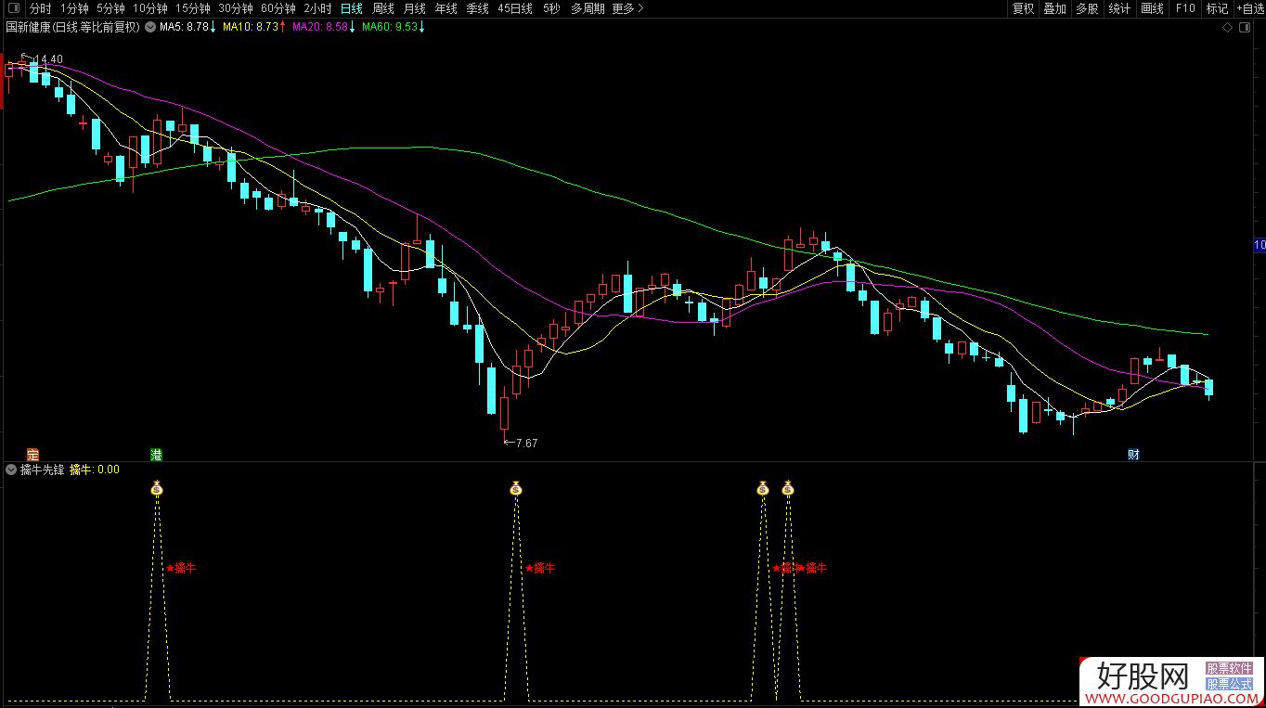Click the 擒牛先锋 indicator name

point(42,470)
